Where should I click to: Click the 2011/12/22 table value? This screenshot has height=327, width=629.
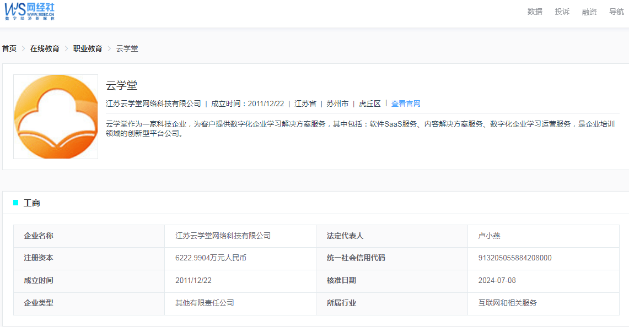[193, 281]
